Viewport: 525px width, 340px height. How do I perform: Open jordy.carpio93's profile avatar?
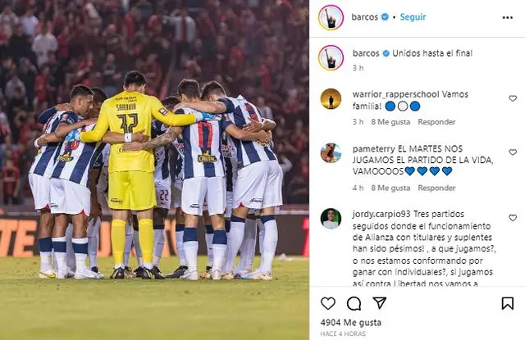[x=331, y=218]
